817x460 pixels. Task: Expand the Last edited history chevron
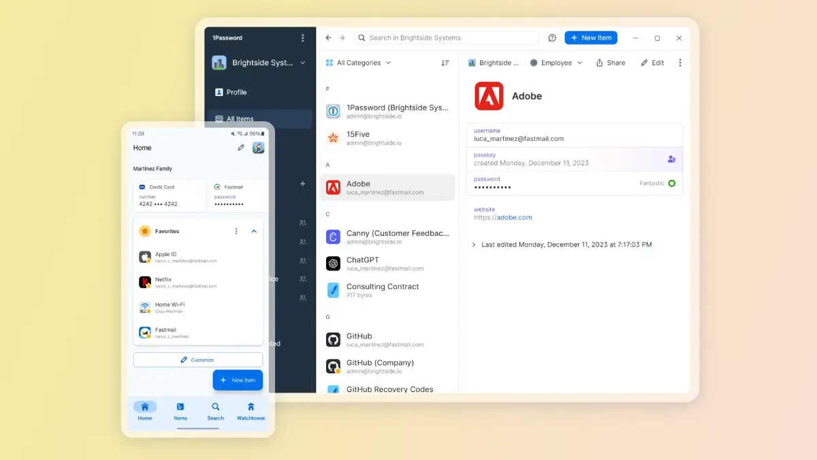click(474, 245)
